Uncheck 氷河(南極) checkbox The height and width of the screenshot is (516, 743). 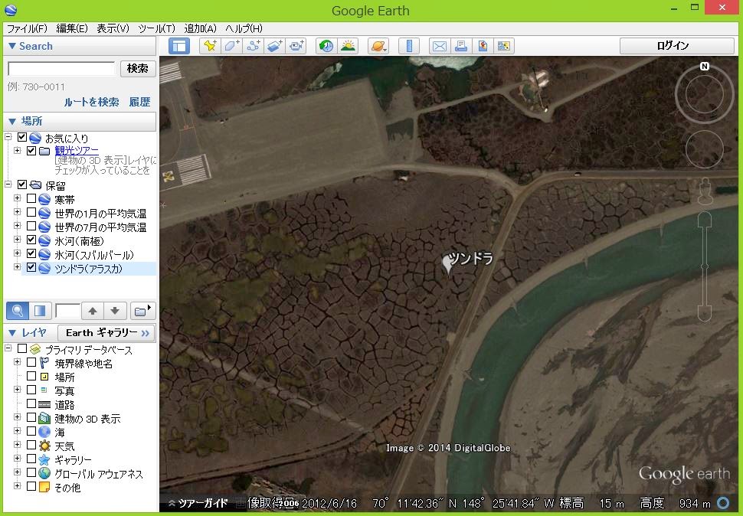pos(31,240)
